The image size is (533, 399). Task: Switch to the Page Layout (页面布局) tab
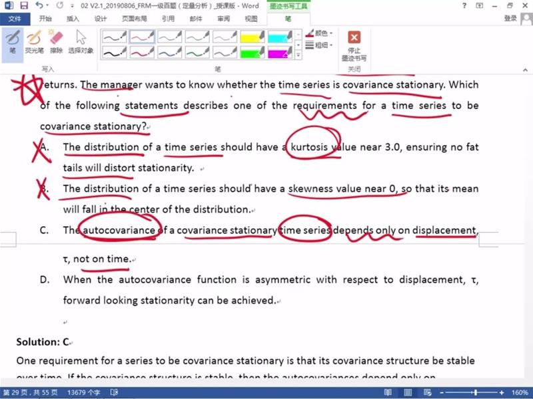135,19
